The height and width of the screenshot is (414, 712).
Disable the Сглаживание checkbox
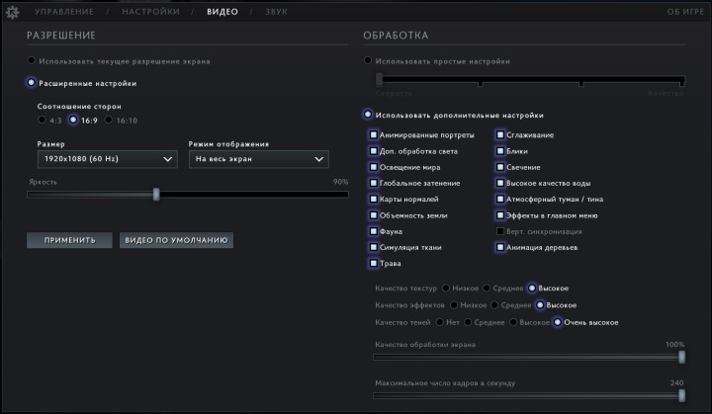pyautogui.click(x=499, y=134)
